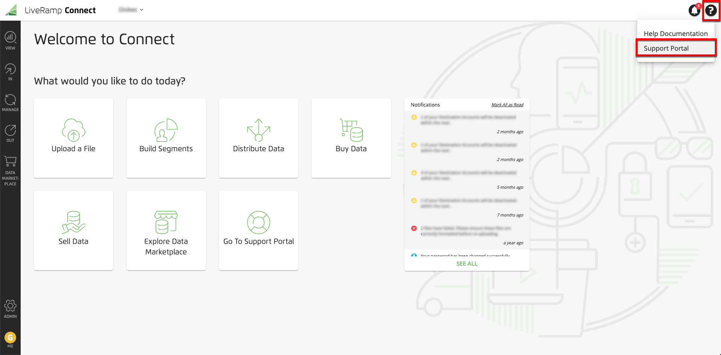This screenshot has height=355, width=721.
Task: Click the LiveRamp Connect logo
Action: [x=50, y=10]
